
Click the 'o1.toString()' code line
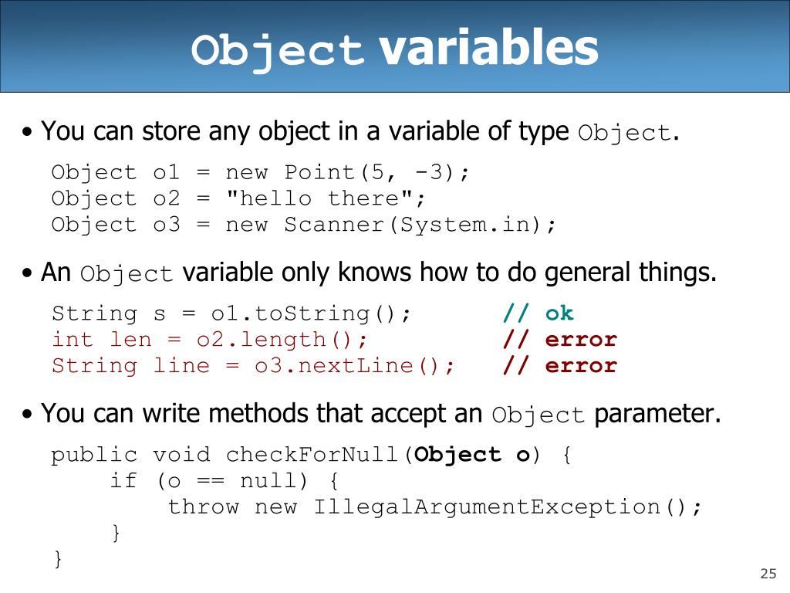tap(231, 313)
